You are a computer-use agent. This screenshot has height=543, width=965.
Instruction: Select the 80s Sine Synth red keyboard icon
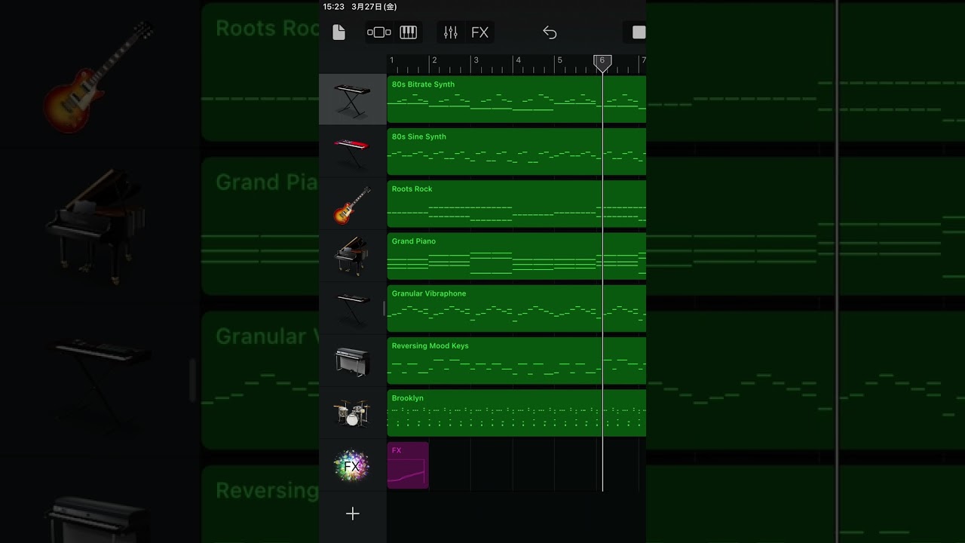coord(352,152)
